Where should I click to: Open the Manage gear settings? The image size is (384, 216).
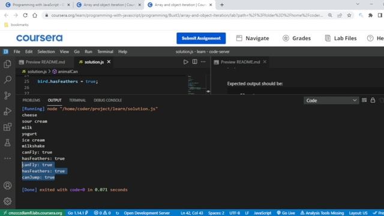(x=7, y=201)
